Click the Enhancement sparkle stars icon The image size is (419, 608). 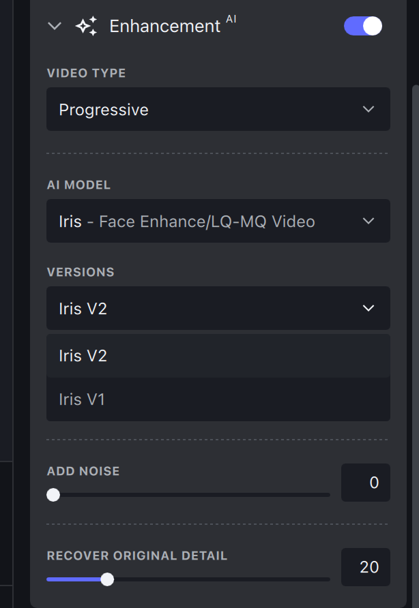(87, 27)
